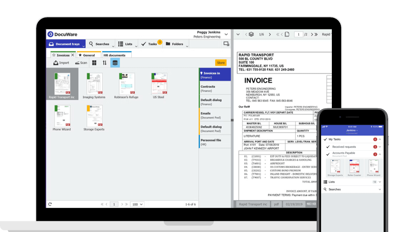The width and height of the screenshot is (414, 232).
Task: Select the Personnel file (HR) dialog
Action: pos(215,142)
